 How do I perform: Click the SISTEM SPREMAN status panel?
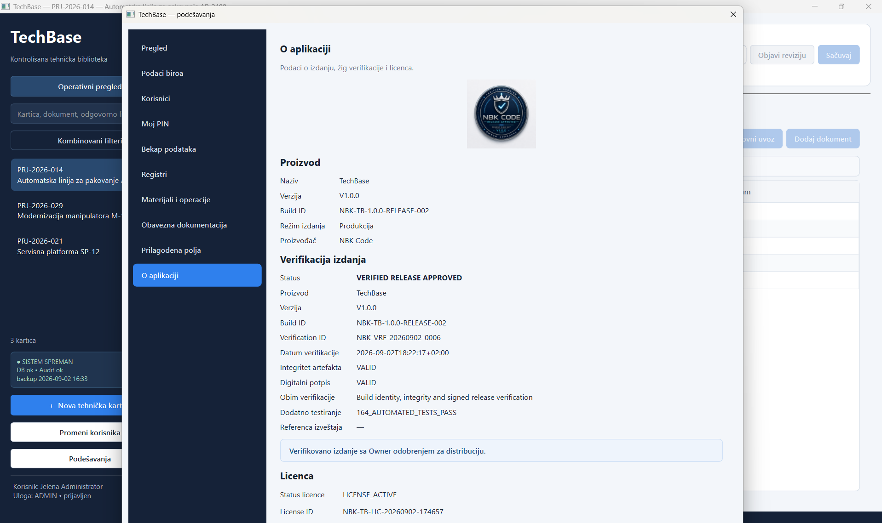(66, 370)
